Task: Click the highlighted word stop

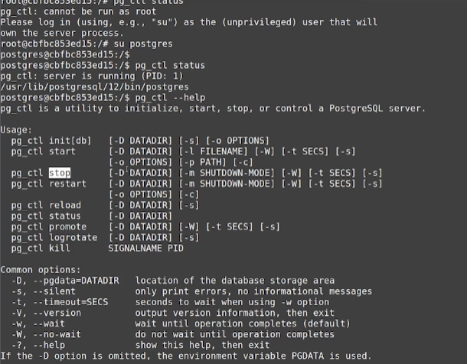Action: point(60,173)
